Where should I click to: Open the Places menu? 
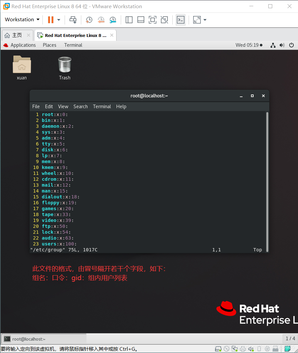[49, 45]
